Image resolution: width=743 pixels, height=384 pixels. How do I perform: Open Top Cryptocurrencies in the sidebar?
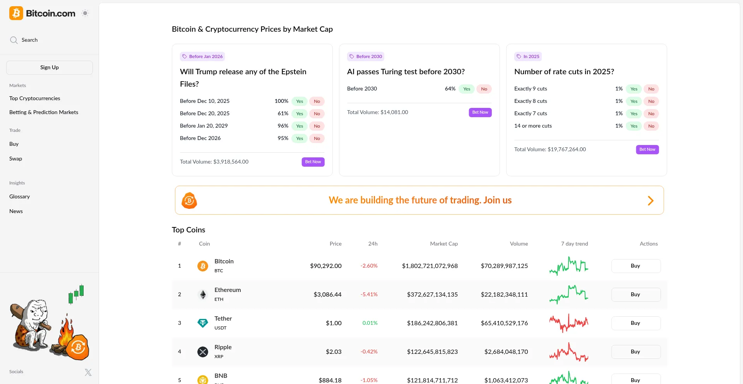[x=34, y=98]
